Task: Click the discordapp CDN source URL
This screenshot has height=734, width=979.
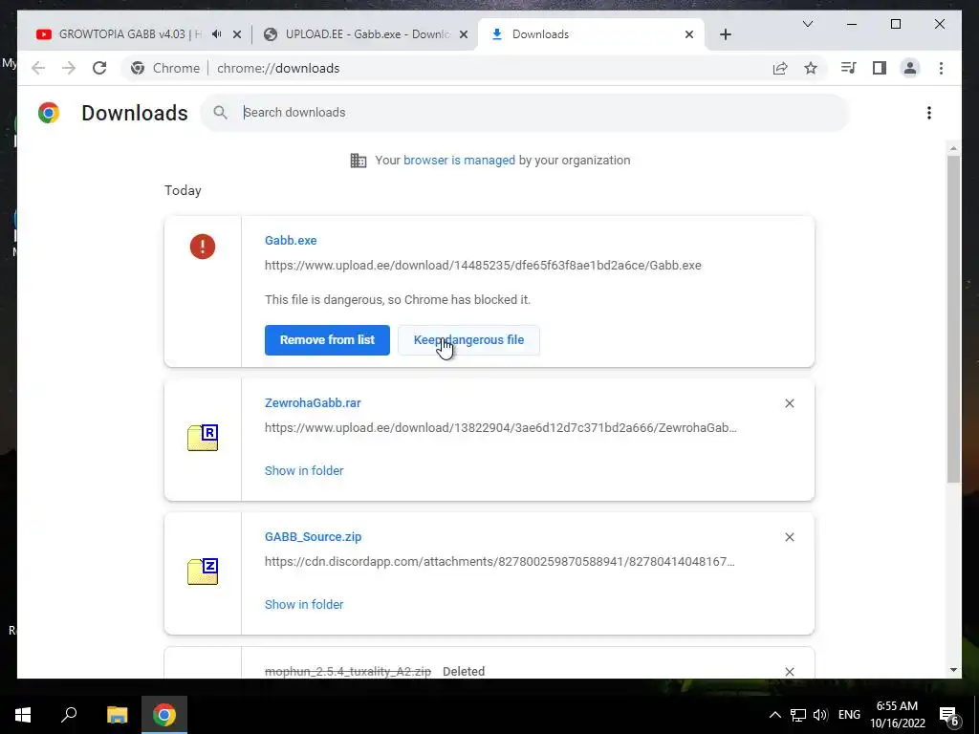Action: coord(499,561)
